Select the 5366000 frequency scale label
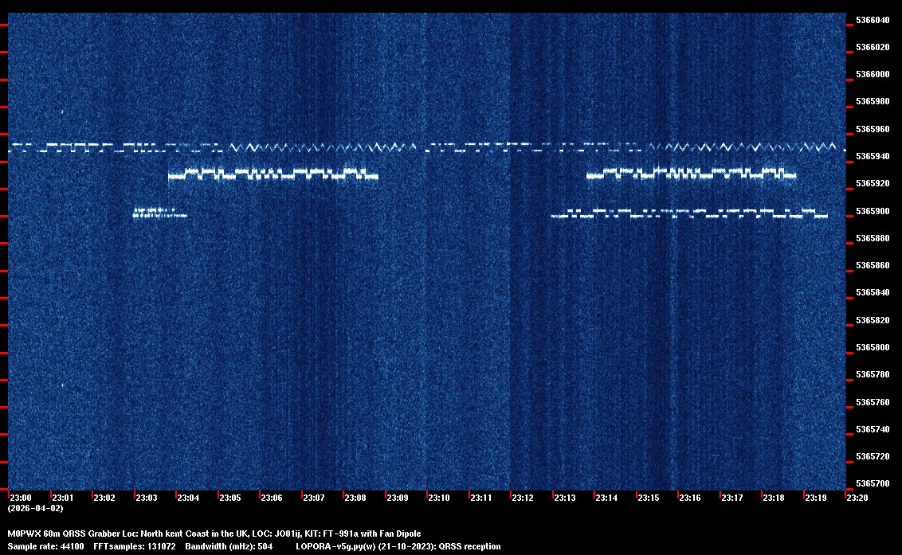 click(873, 74)
